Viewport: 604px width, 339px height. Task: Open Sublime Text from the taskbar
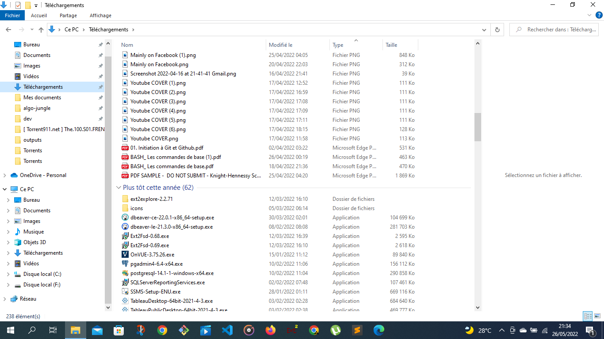357,330
